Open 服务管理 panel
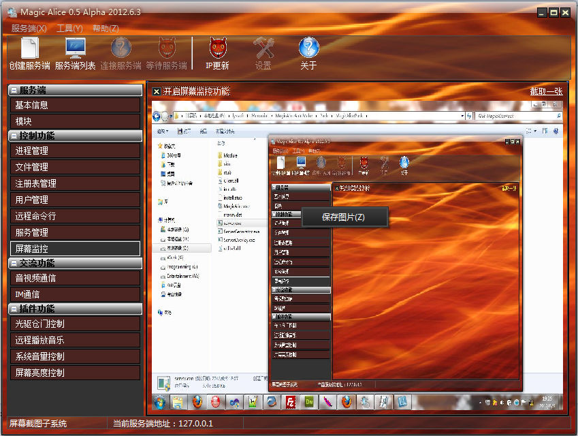This screenshot has width=578, height=436. pos(75,232)
